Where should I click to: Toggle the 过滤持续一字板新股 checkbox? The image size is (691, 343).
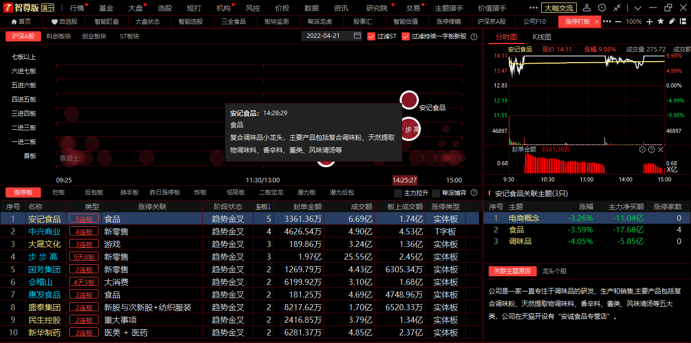coord(406,36)
